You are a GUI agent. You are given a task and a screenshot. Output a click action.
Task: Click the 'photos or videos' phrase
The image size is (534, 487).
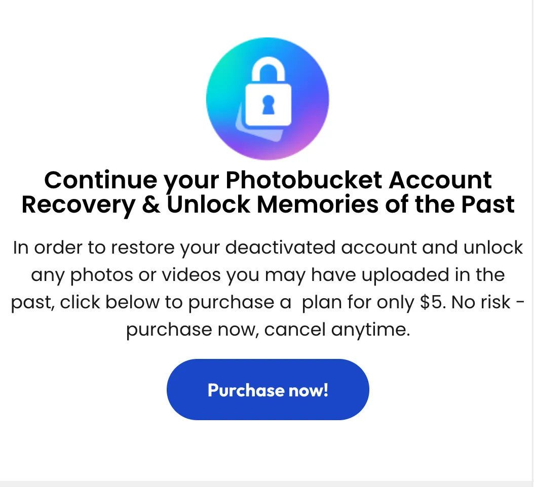click(145, 275)
